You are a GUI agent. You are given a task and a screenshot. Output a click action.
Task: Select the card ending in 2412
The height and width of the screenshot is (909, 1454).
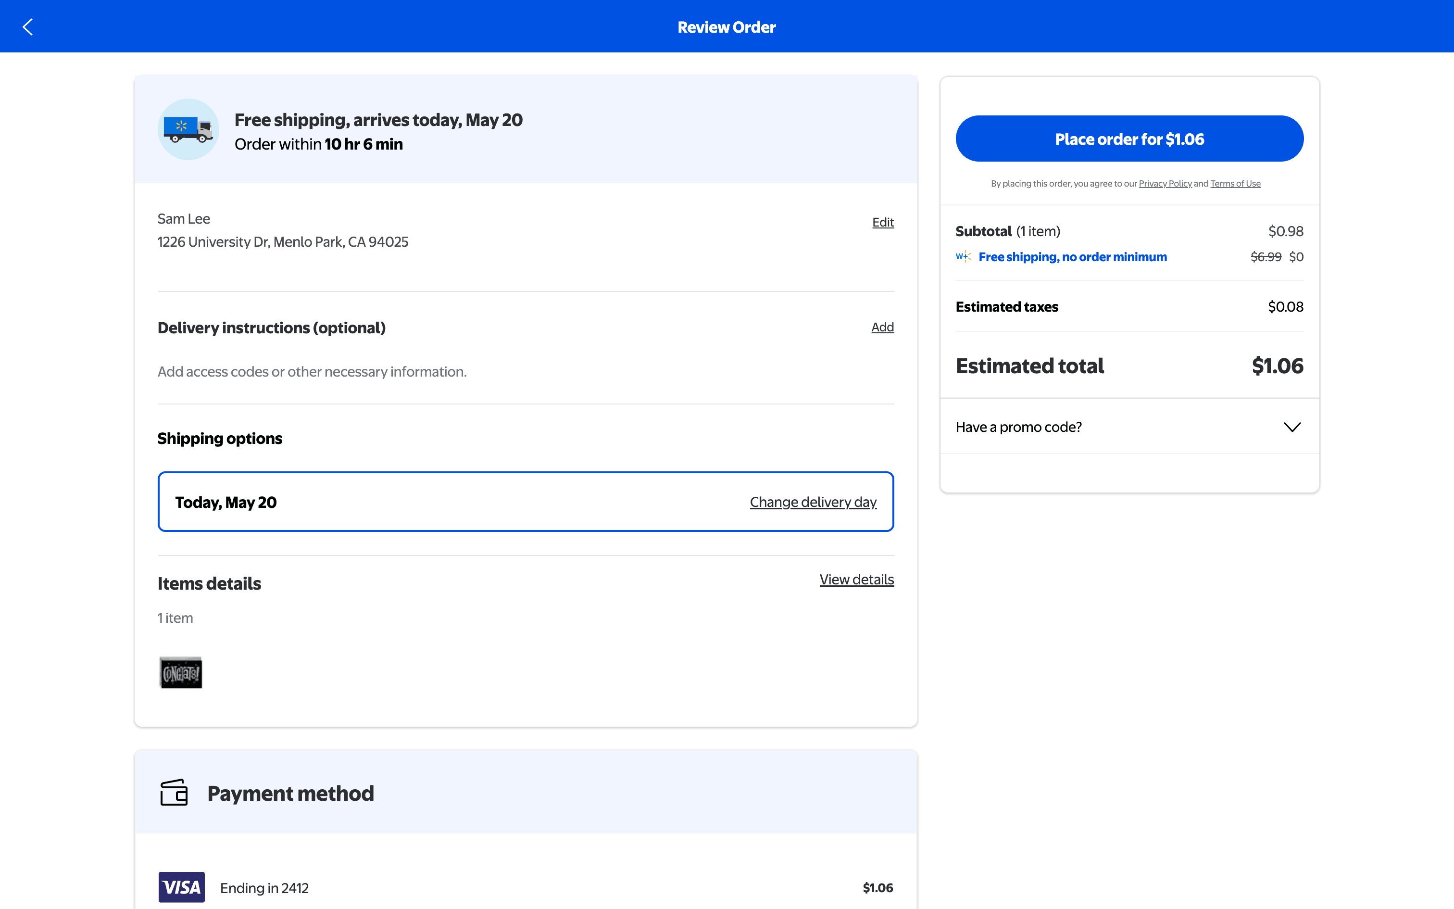[264, 888]
